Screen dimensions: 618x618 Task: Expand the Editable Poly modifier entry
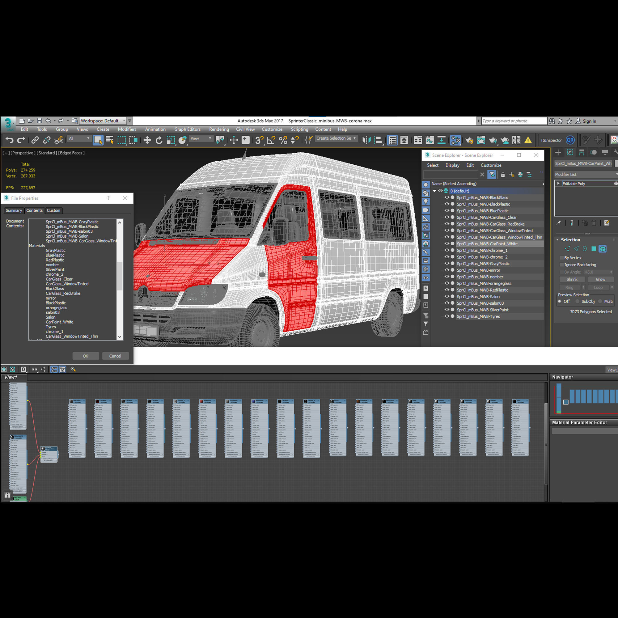[x=558, y=183]
